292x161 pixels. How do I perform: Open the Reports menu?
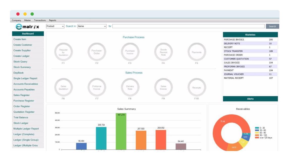pos(52,20)
